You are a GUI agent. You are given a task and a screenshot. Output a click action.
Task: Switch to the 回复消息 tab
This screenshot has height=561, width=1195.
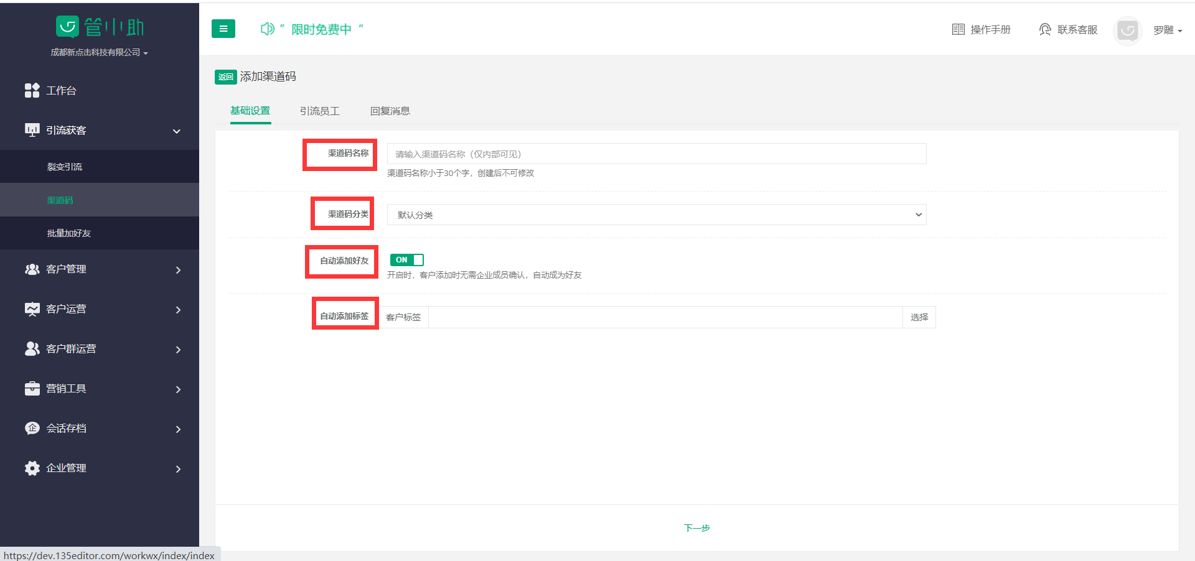pos(390,111)
